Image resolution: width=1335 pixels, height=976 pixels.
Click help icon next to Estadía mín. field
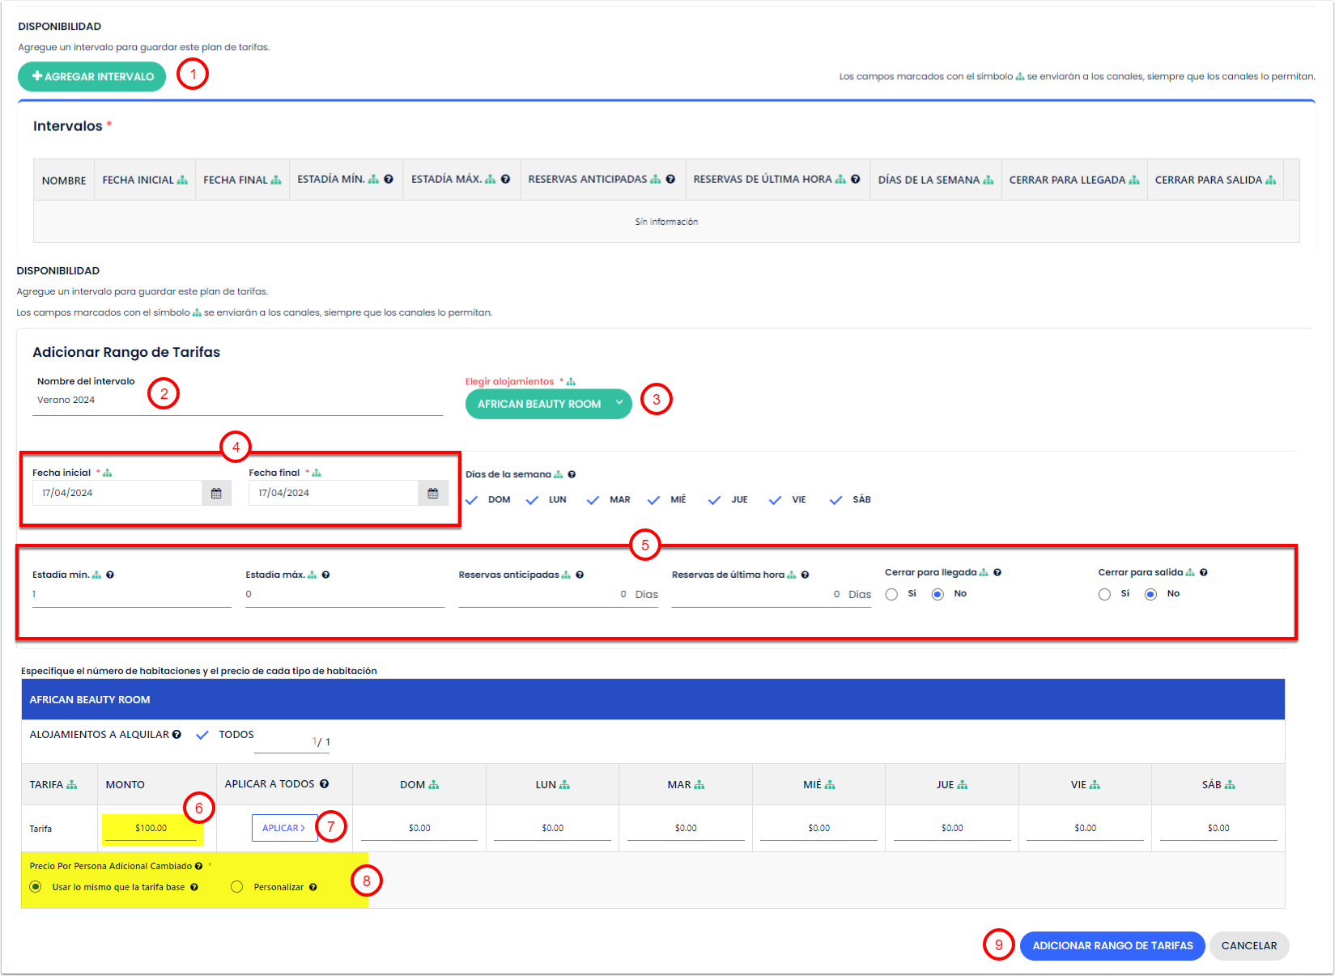[x=110, y=575]
